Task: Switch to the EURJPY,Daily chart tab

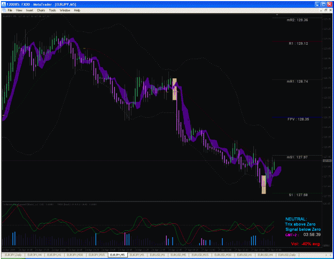Action: pos(13,255)
